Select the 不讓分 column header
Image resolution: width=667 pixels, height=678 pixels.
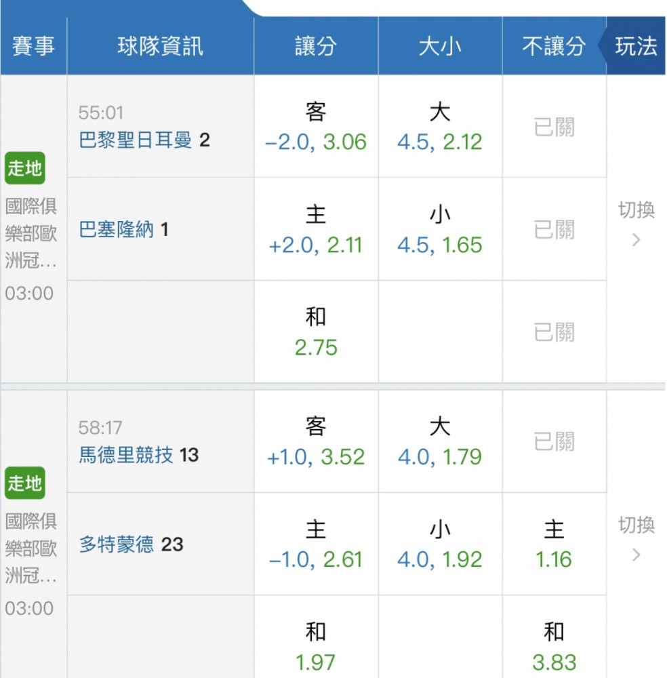(x=554, y=46)
